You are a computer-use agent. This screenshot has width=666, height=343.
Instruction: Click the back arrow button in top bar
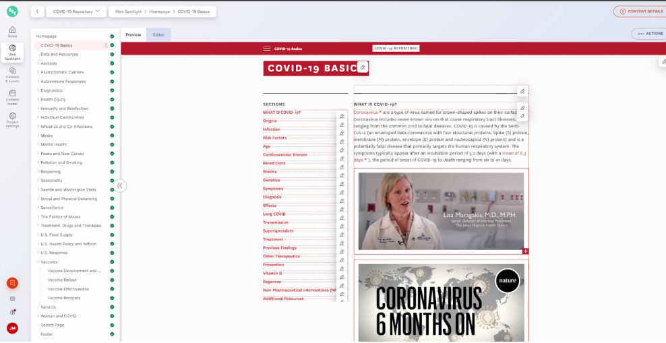coord(37,11)
